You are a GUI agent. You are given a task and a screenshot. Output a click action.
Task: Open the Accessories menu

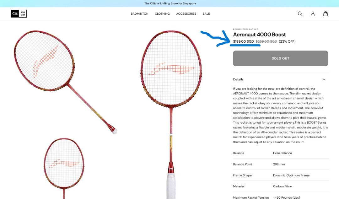(x=186, y=13)
